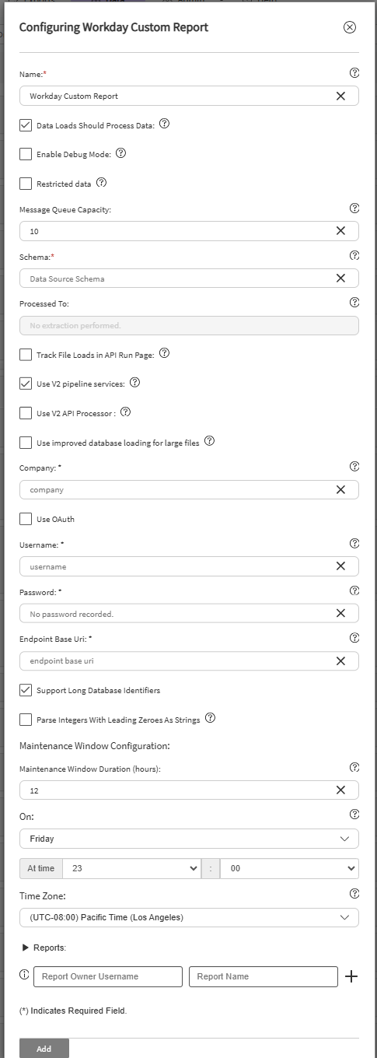Toggle Use V2 API Processor checkbox
Image resolution: width=377 pixels, height=1058 pixels.
coord(26,412)
